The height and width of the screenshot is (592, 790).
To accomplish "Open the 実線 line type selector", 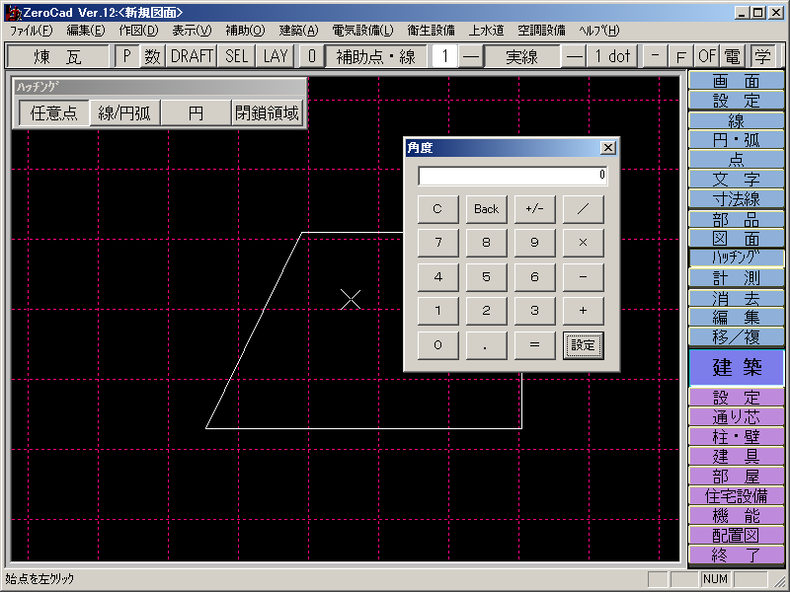I will 521,56.
